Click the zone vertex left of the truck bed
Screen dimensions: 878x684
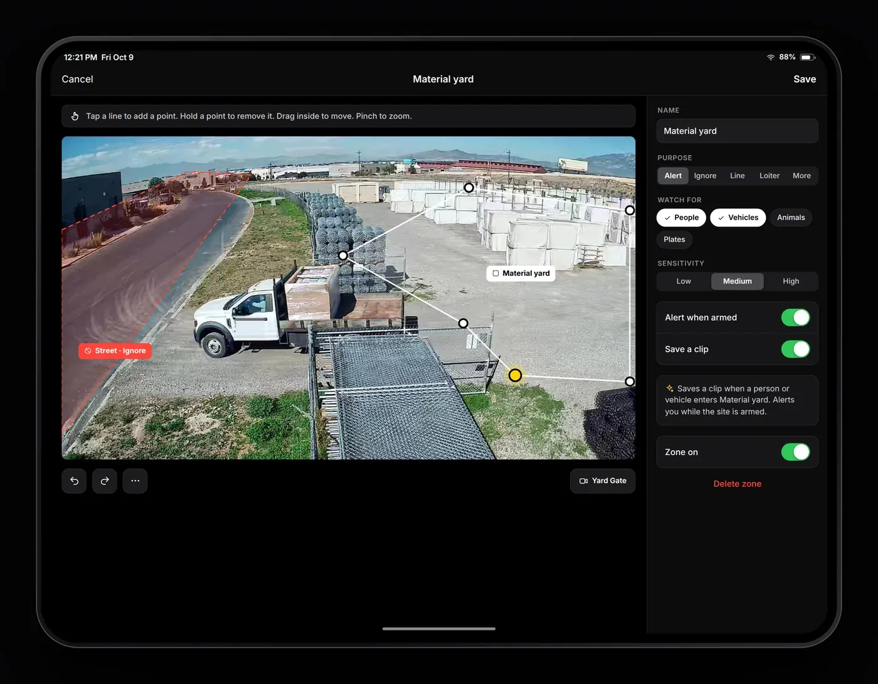(343, 255)
